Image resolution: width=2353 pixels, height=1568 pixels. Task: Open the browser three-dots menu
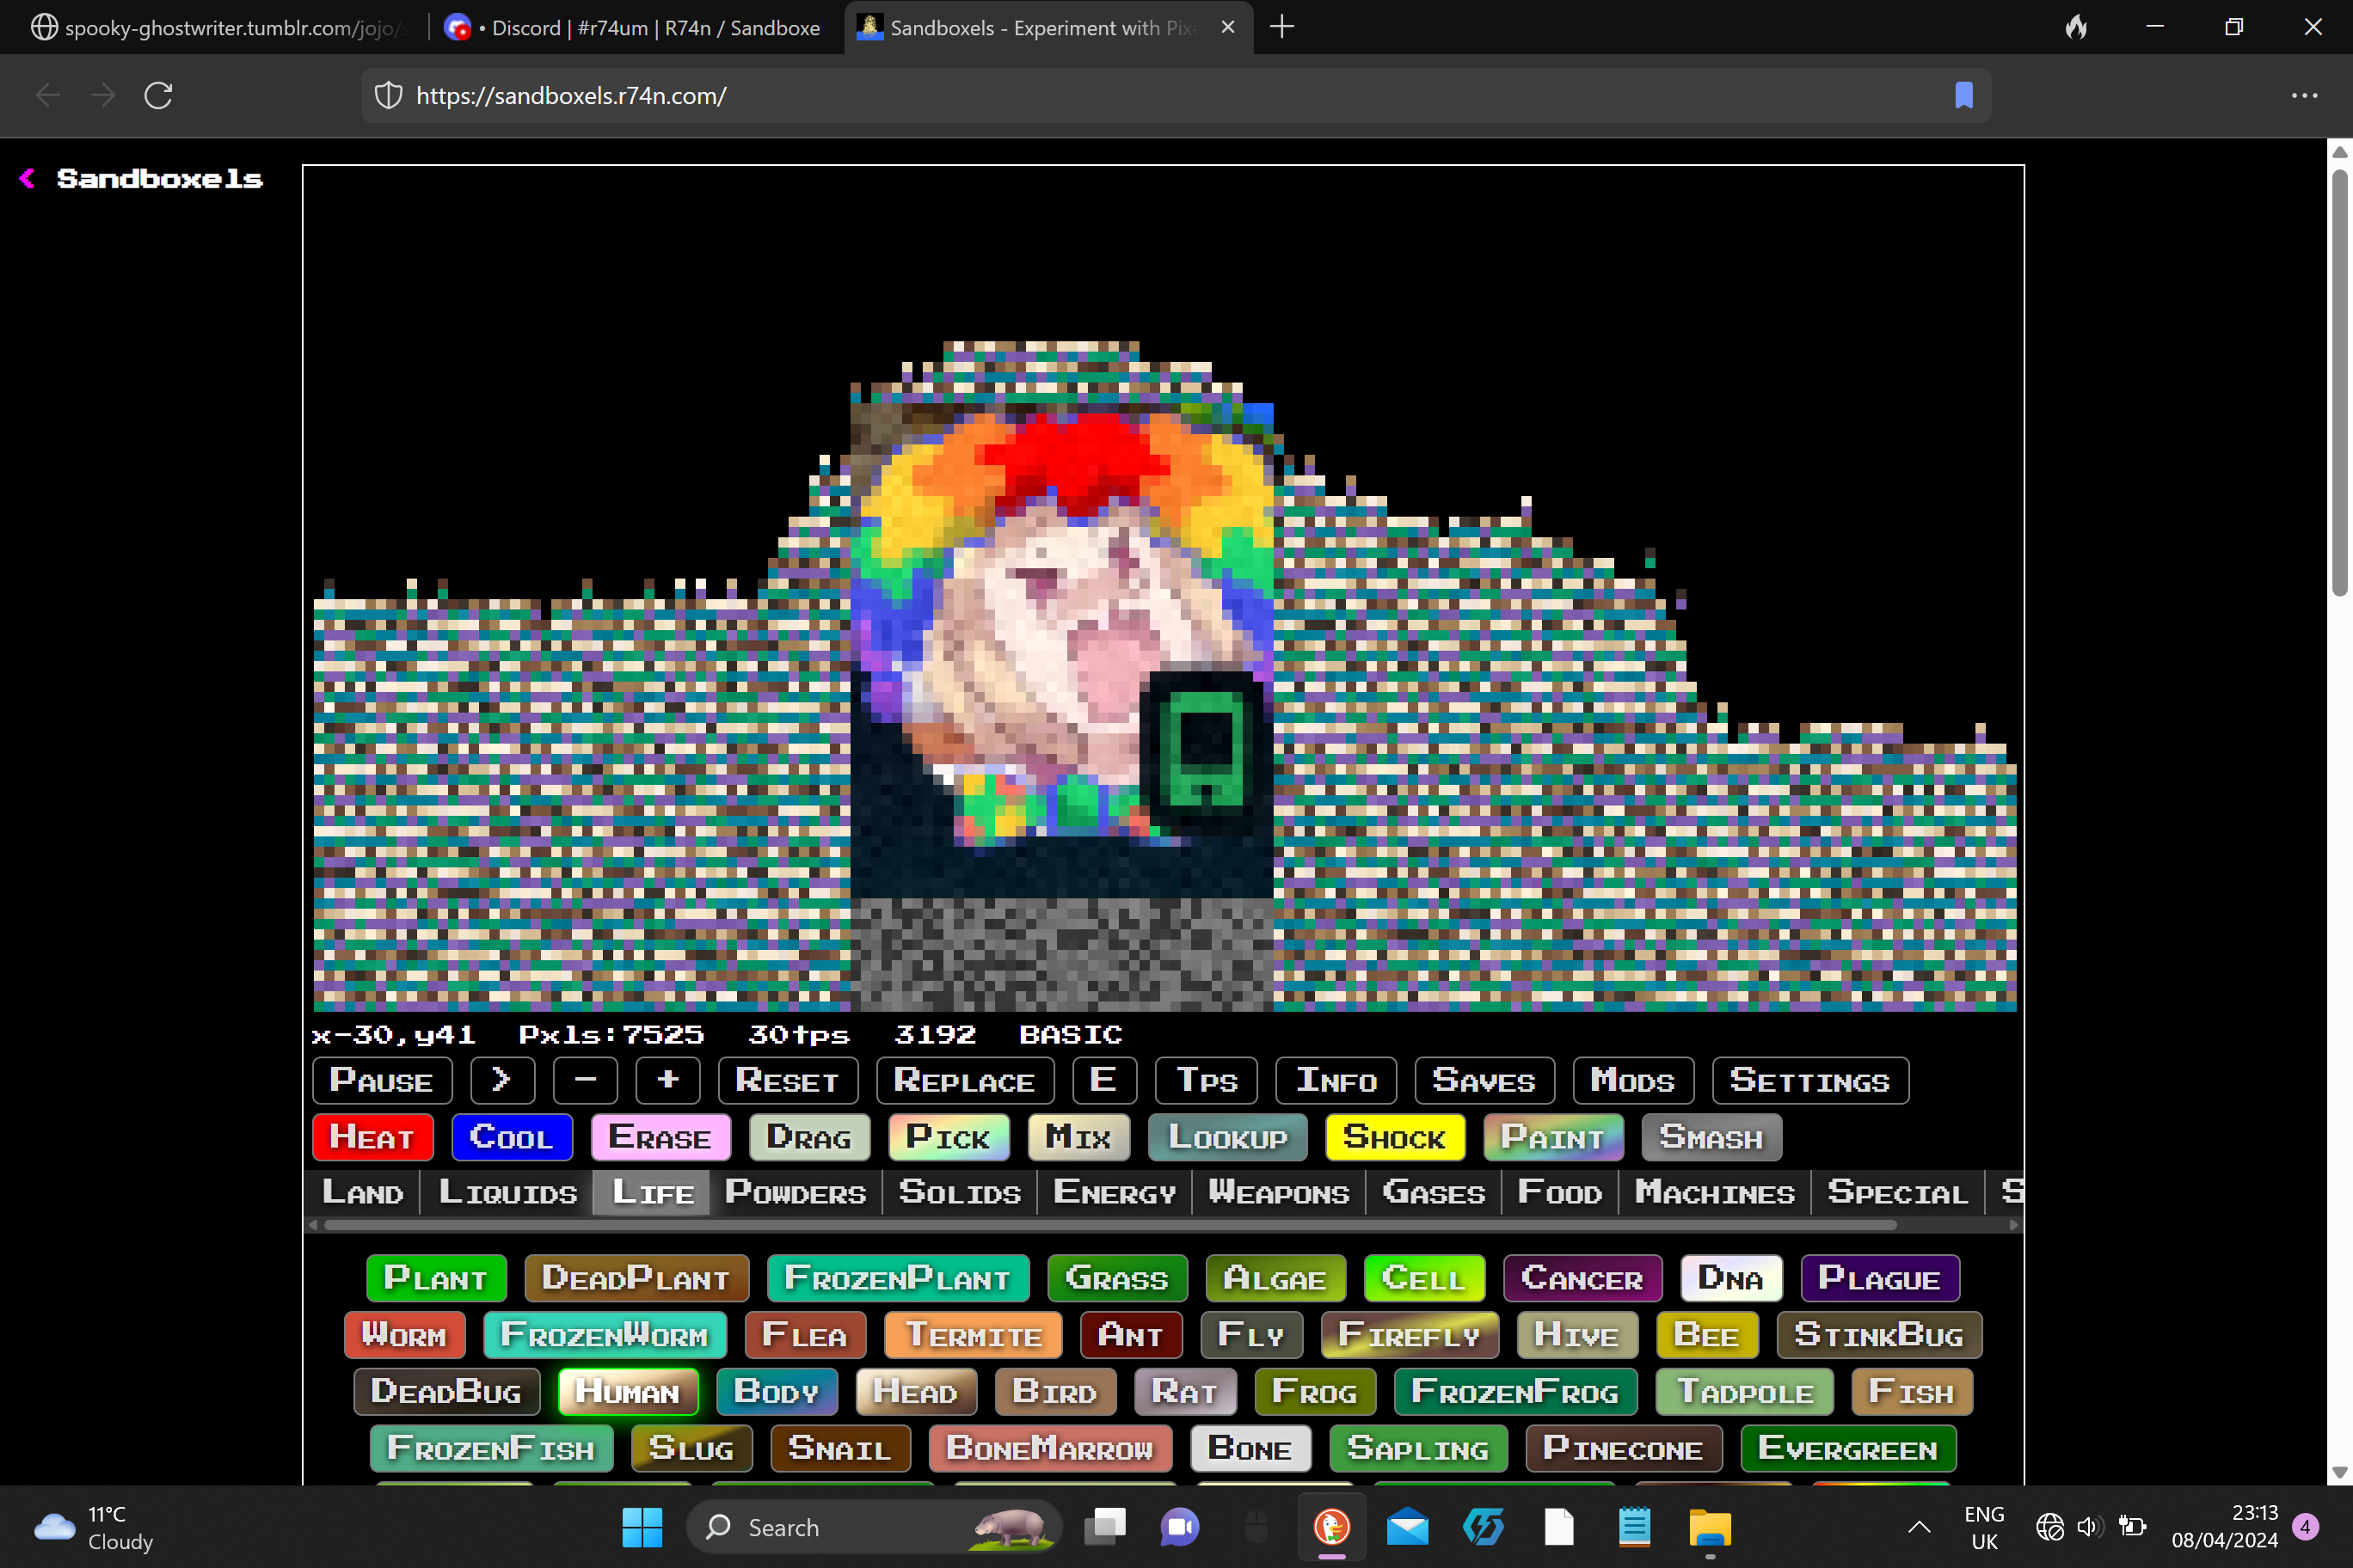(2304, 96)
